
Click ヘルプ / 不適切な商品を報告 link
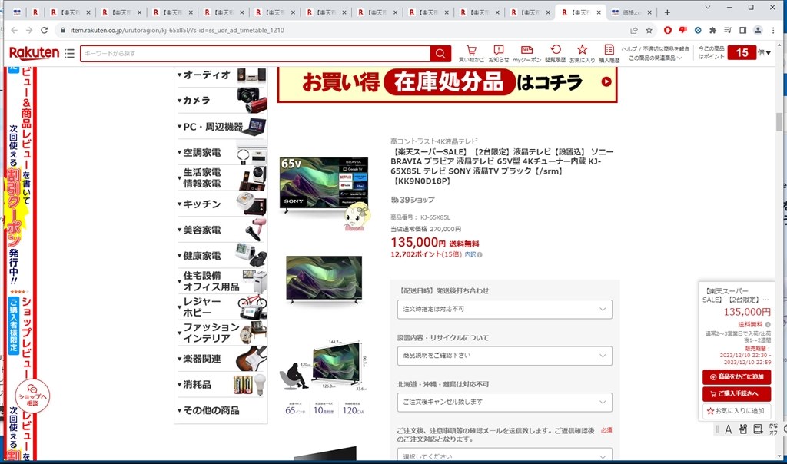coord(656,49)
